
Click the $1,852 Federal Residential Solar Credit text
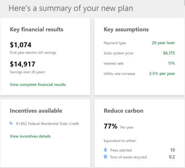pos(47,124)
